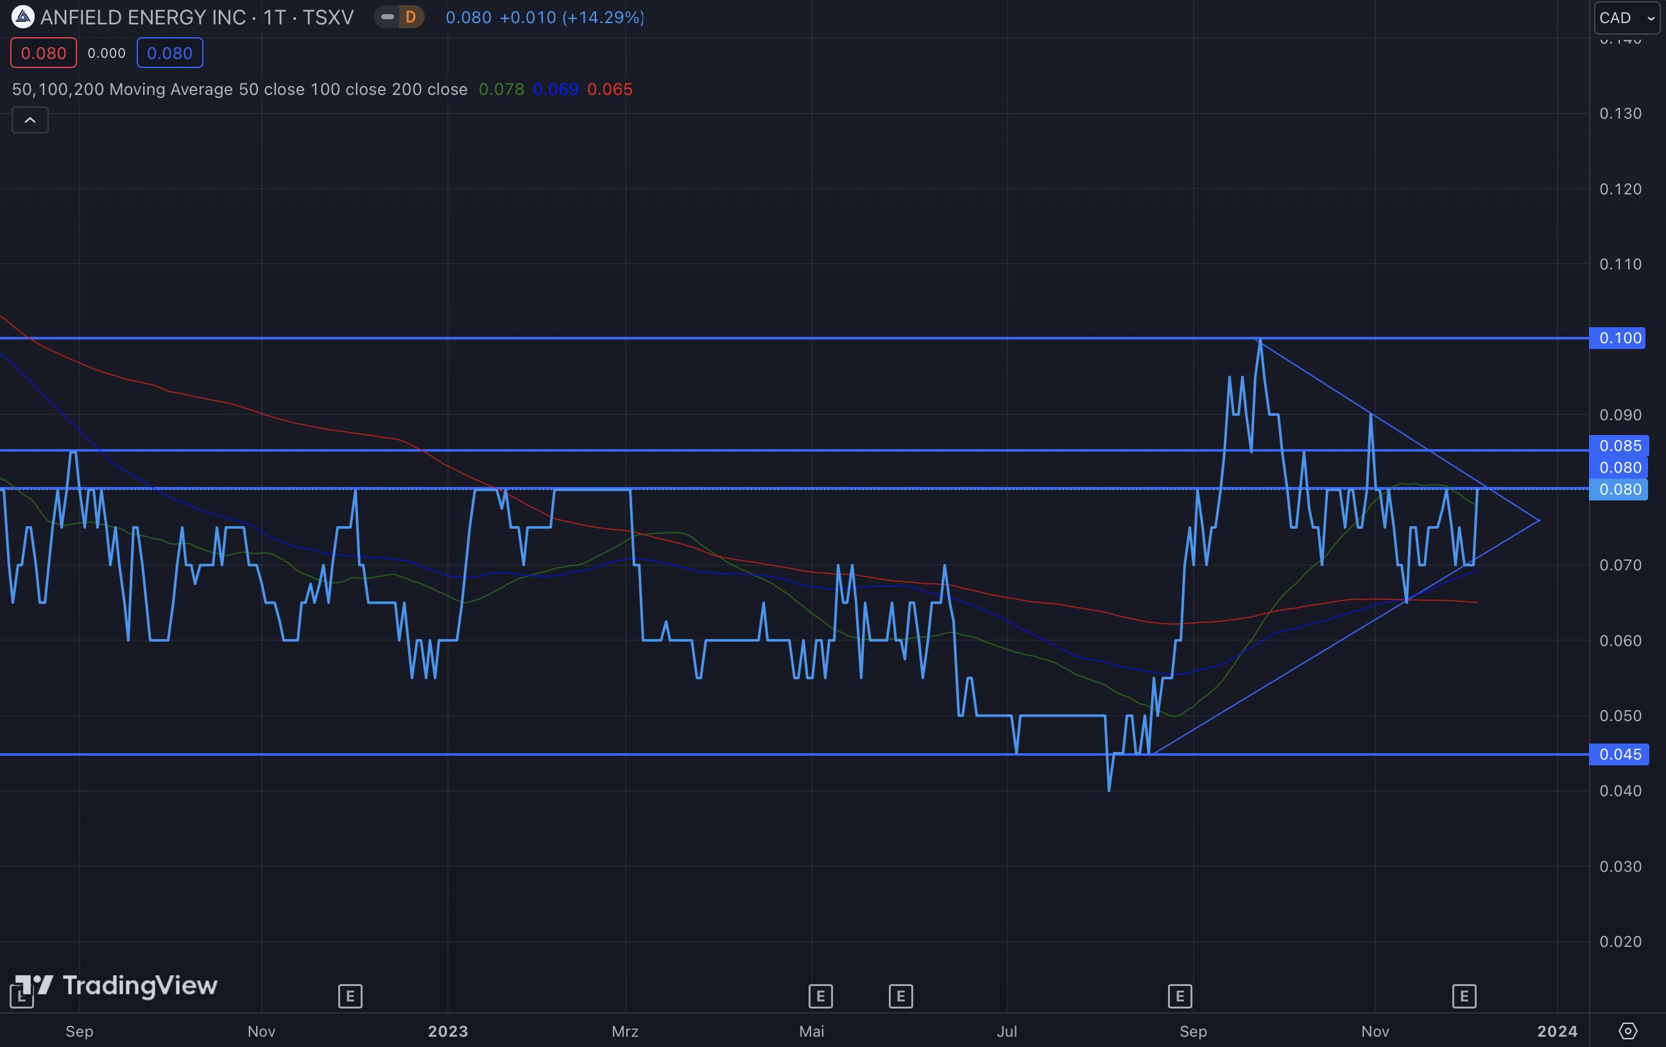Collapse the indicator legend with the chevron
The image size is (1666, 1047).
coord(30,121)
